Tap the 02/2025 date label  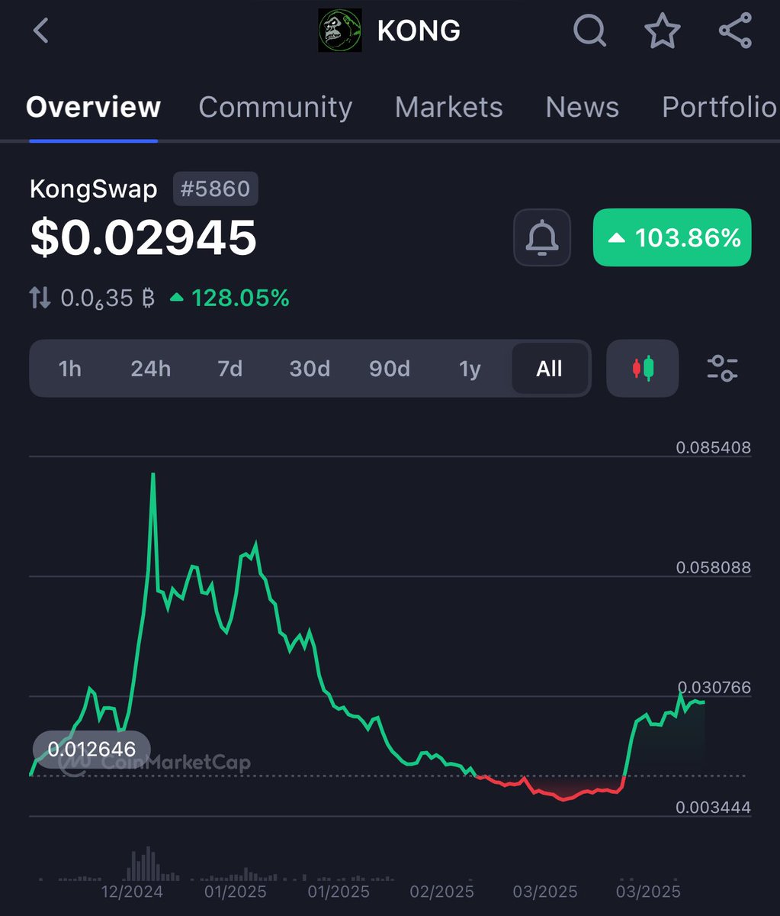(441, 892)
